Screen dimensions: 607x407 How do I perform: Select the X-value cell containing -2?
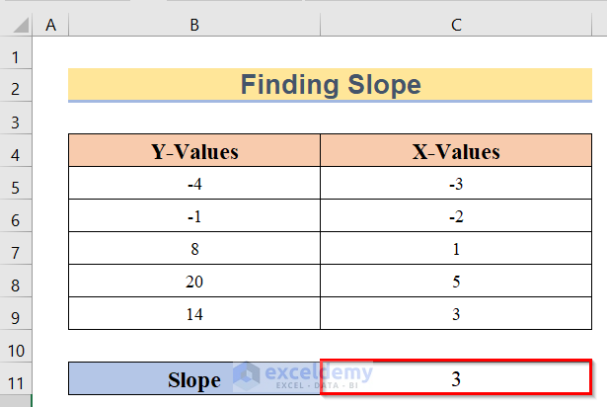456,216
